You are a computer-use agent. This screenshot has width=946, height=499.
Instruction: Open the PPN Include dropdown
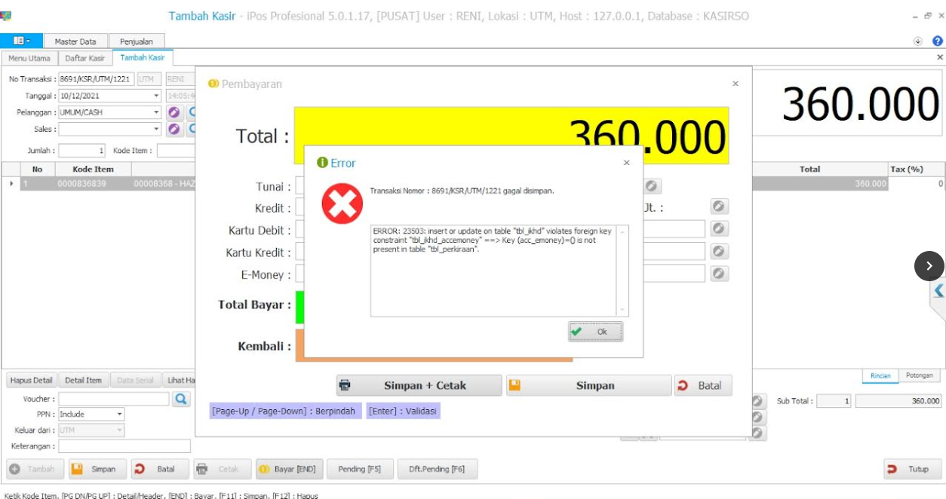pos(119,415)
